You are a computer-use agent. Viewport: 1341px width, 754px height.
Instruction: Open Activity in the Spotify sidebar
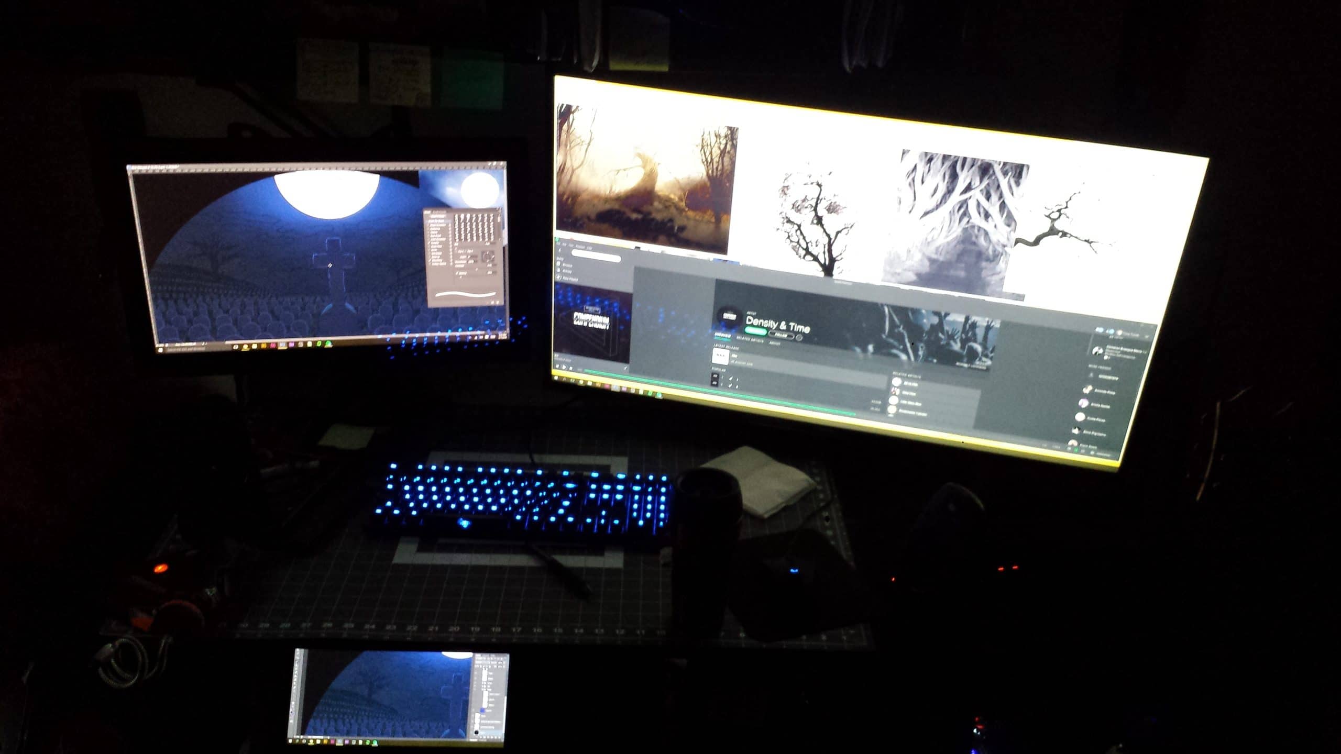pos(565,271)
